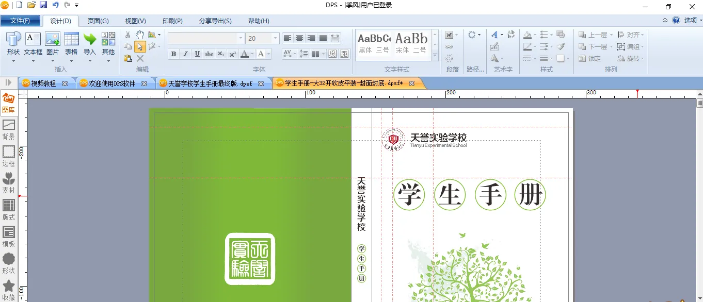The image size is (703, 302).
Task: Expand the font name combo box
Action: [x=241, y=39]
